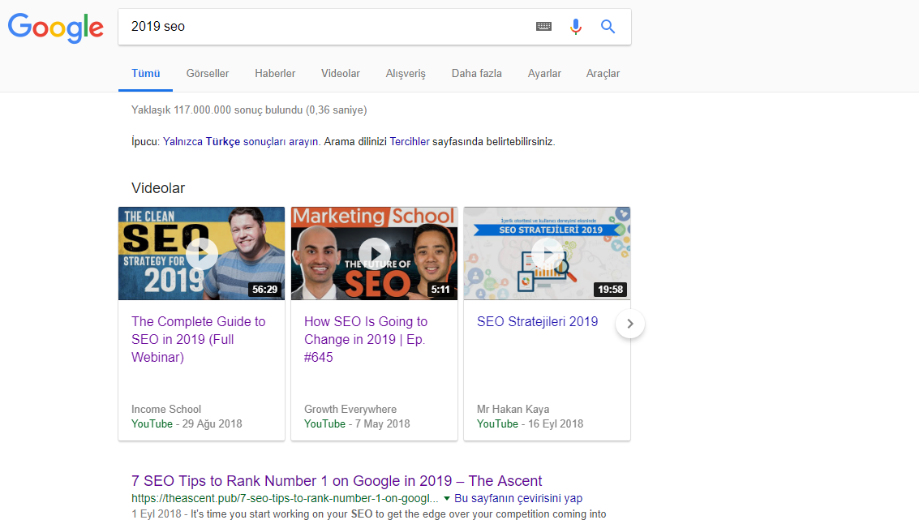Follow the Yalnızca Türkçe sonuçları arayın link

[240, 141]
